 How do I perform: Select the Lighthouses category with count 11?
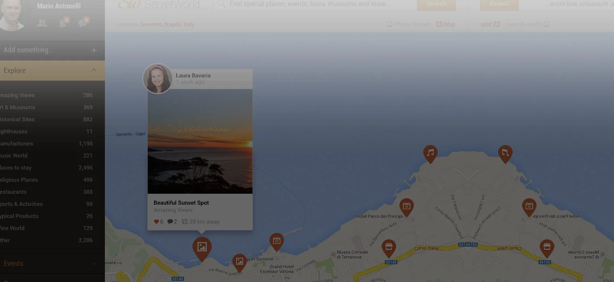tap(46, 132)
